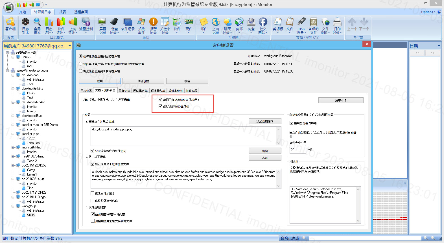Open the 日志对比 log comparison tool
Screen dimensions: 444x243
point(25,25)
